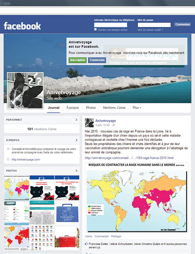Click the small Anivetvoyage avatar in the post
This screenshot has height=254, width=195.
tap(89, 123)
